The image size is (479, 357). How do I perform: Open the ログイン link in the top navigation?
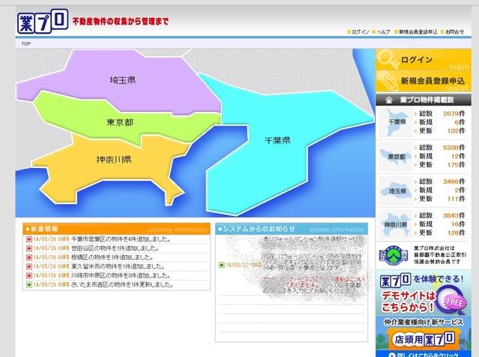[361, 31]
